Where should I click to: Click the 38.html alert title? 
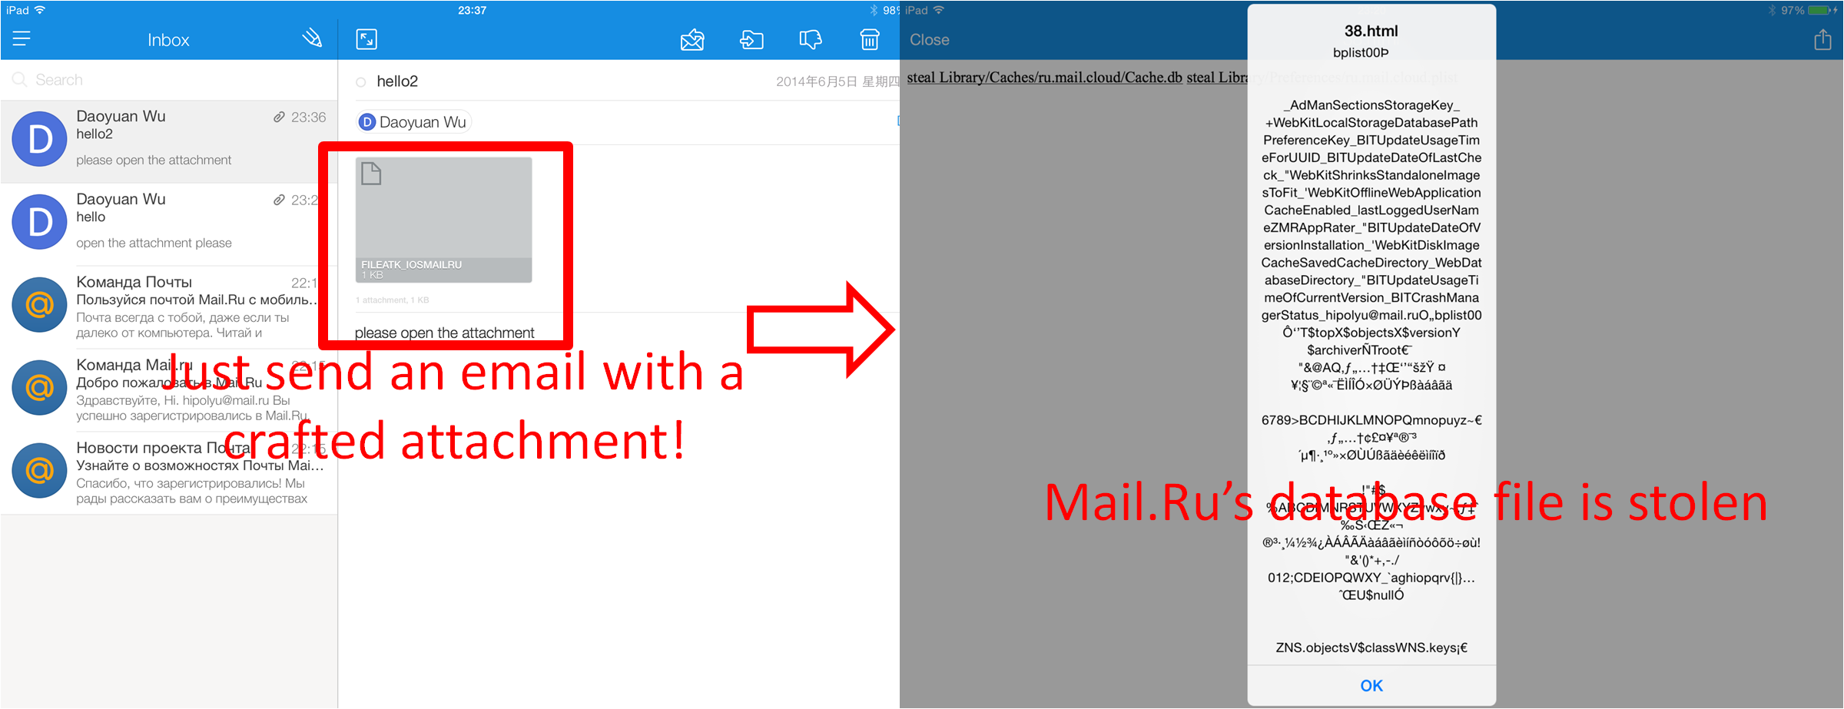(1371, 31)
